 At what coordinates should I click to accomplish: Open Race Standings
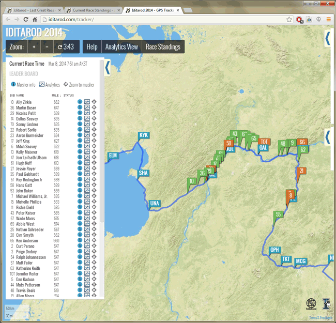pyautogui.click(x=163, y=47)
